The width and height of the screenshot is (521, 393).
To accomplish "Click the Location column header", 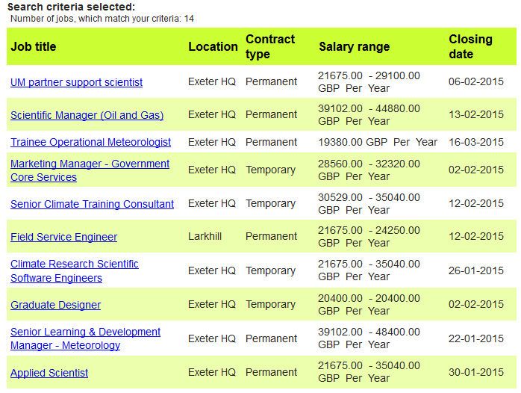I will 213,46.
